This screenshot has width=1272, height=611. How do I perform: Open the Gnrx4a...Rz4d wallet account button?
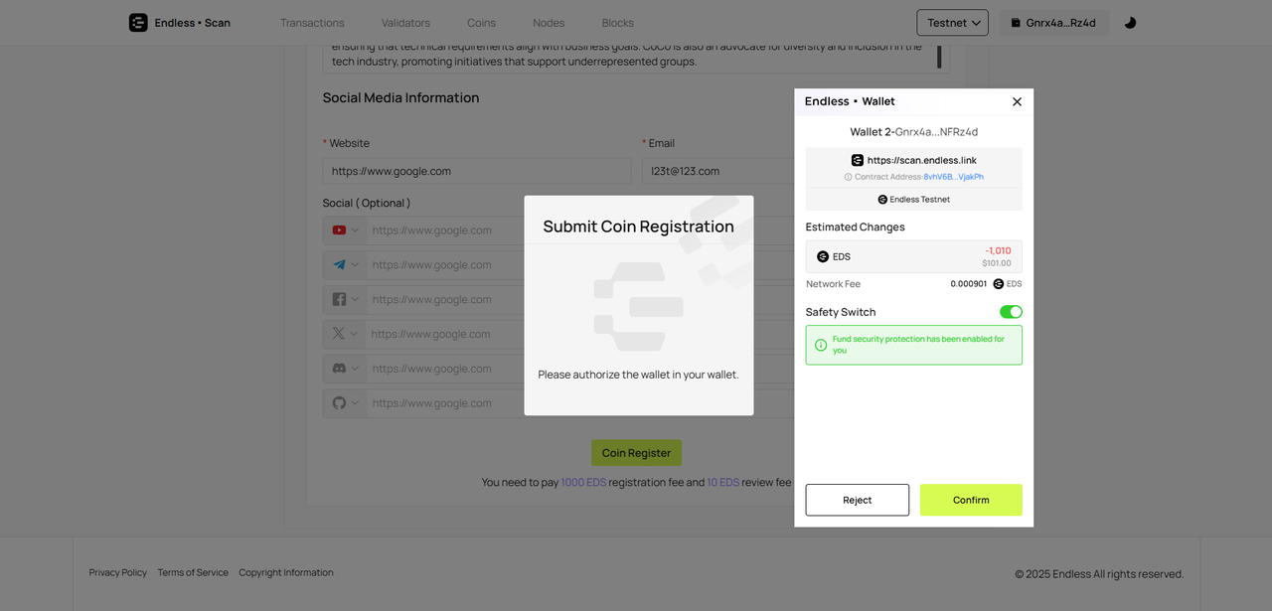click(1052, 23)
